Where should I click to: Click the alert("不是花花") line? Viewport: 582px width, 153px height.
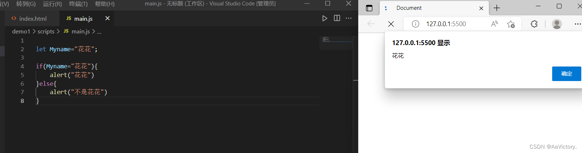(x=79, y=92)
